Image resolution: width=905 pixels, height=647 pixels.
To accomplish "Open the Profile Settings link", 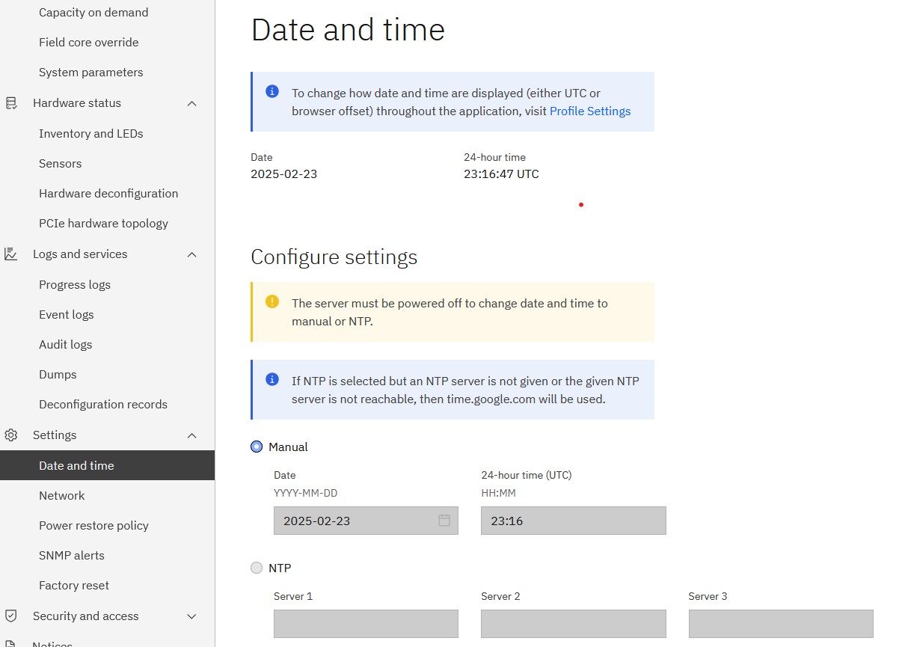I will tap(589, 111).
